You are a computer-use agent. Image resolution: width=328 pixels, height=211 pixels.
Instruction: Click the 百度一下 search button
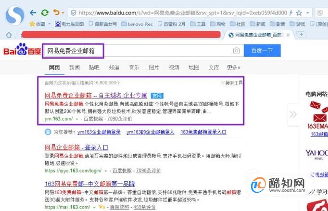262,50
